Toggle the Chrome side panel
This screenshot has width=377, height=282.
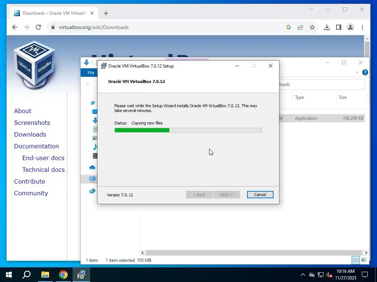(339, 27)
